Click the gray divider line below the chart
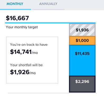 tap(52, 93)
